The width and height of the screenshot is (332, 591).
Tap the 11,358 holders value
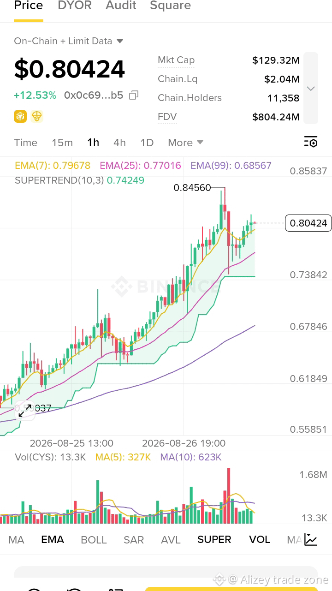[x=284, y=98]
